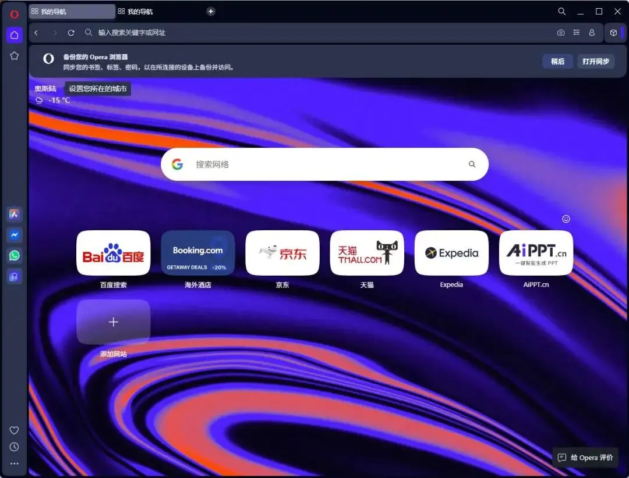Open Messenger in the sidebar

(14, 235)
